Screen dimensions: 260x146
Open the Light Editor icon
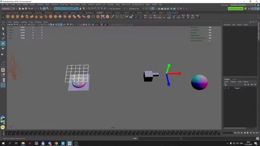pos(178,9)
